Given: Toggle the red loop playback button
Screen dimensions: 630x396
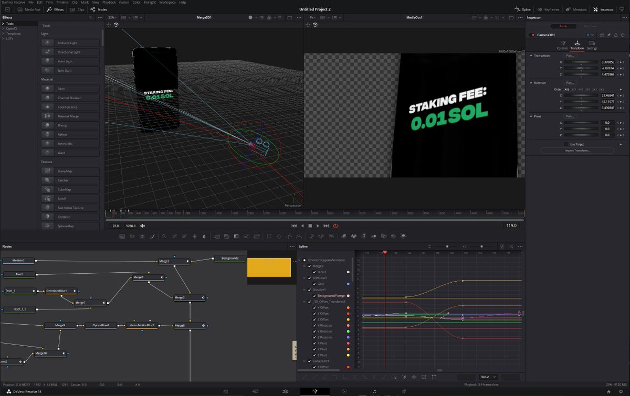Looking at the screenshot, I should (335, 226).
